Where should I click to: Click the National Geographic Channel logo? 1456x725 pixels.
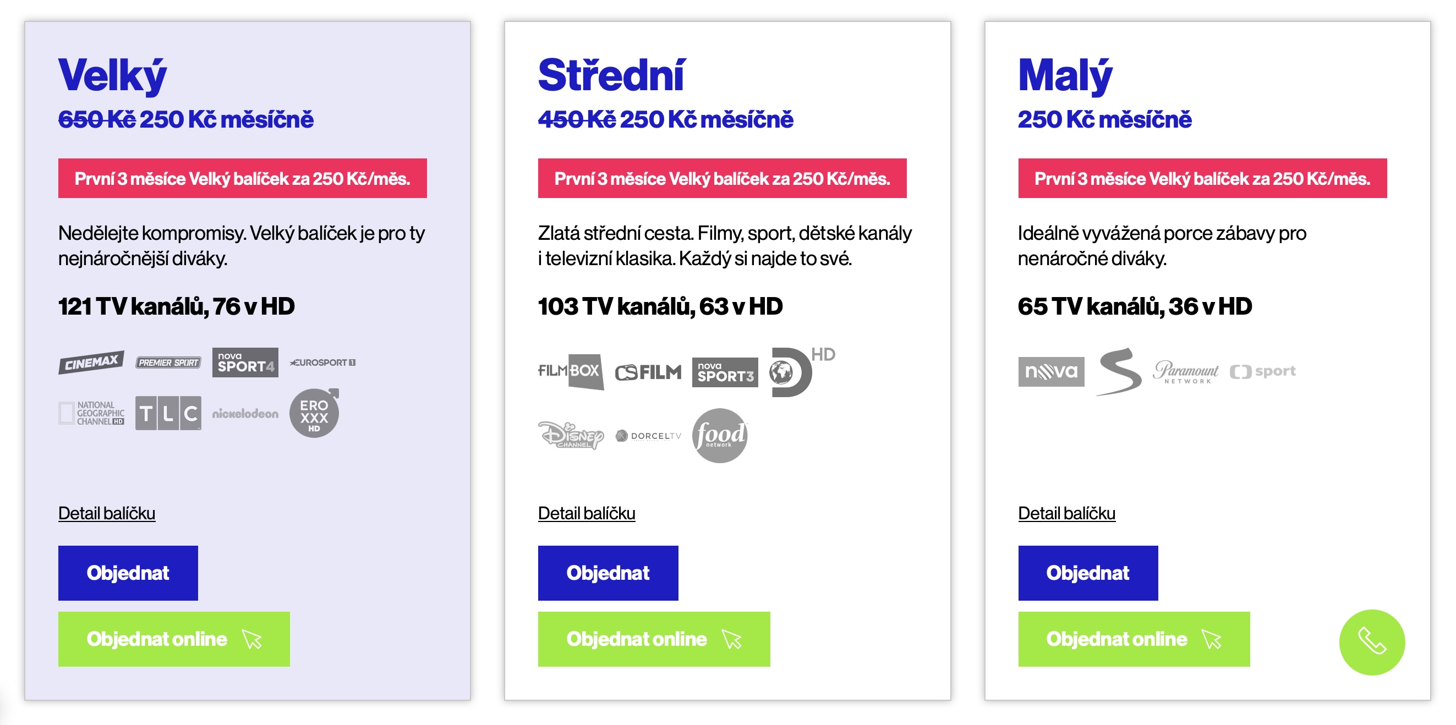(91, 413)
